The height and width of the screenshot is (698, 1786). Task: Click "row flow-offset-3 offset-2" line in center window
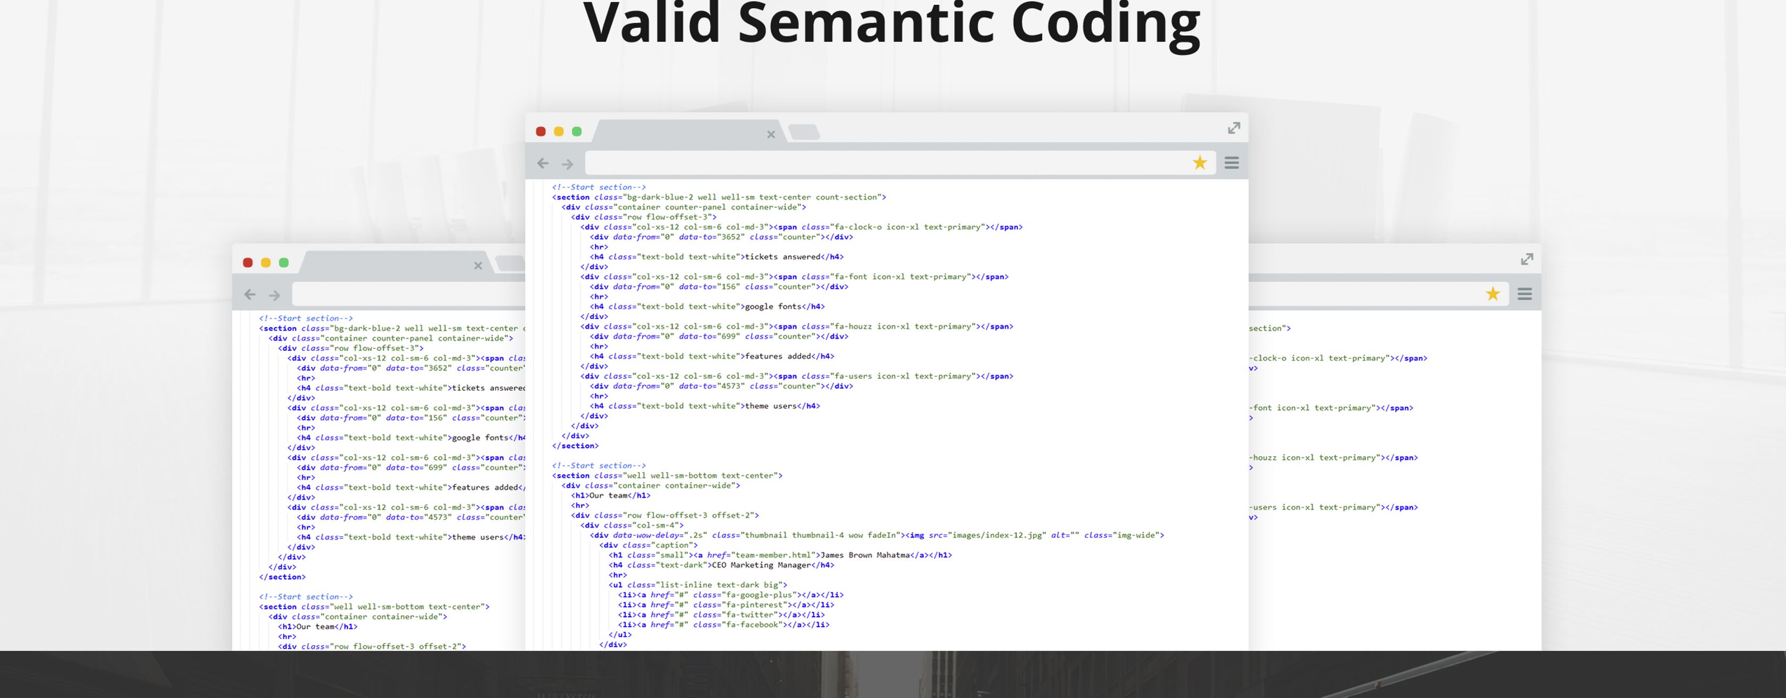(665, 516)
